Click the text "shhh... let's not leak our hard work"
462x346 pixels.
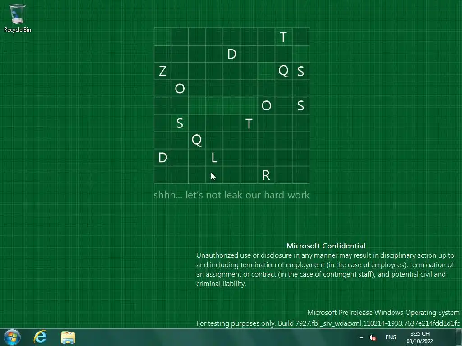click(x=231, y=195)
